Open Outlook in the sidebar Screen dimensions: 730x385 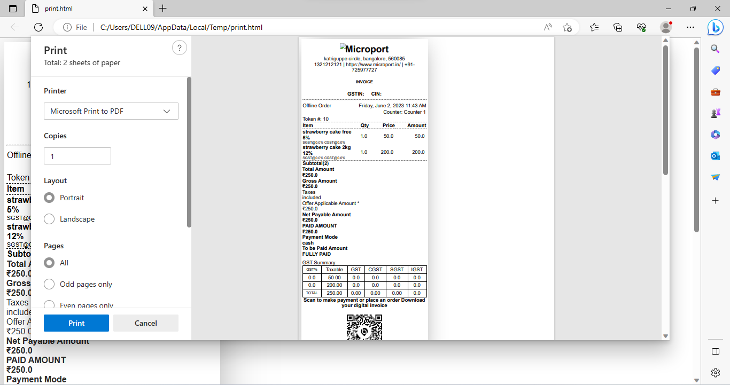click(x=716, y=156)
